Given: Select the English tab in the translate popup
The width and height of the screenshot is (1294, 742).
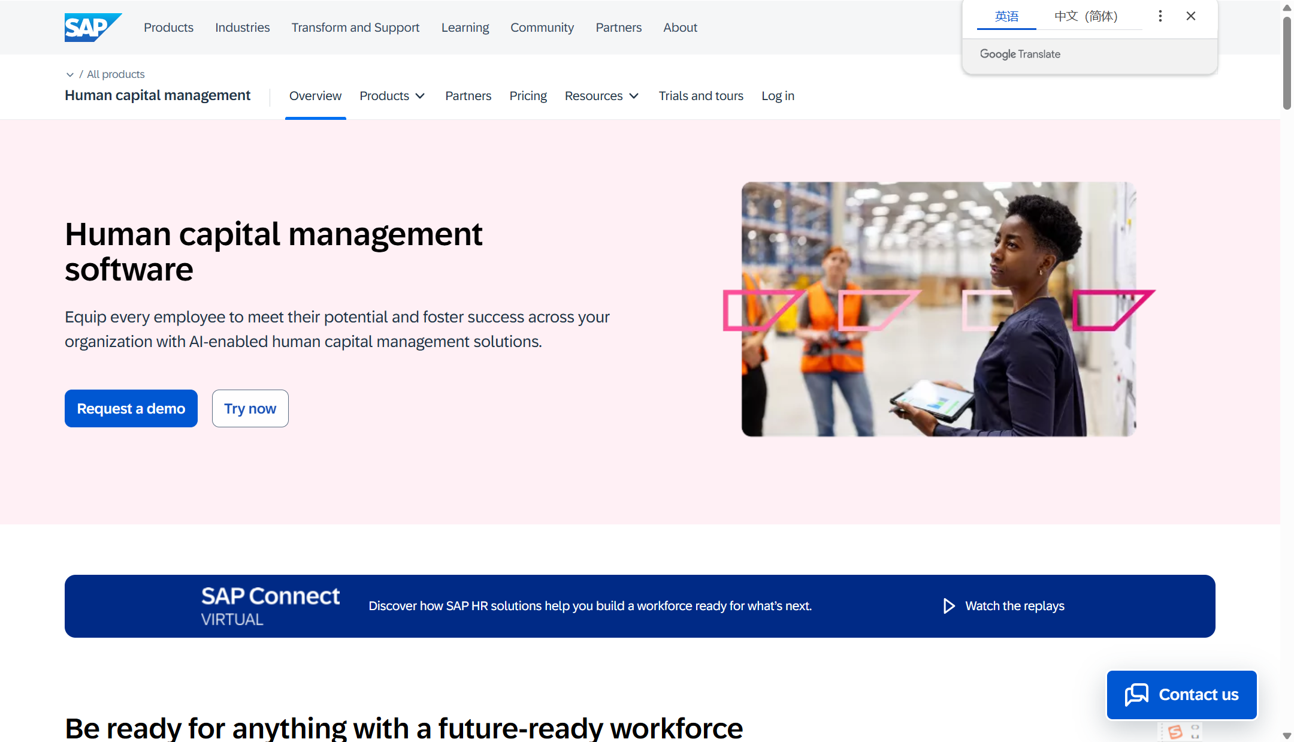Looking at the screenshot, I should (1006, 16).
